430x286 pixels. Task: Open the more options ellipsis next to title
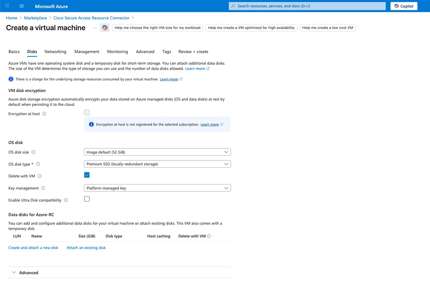click(x=95, y=28)
